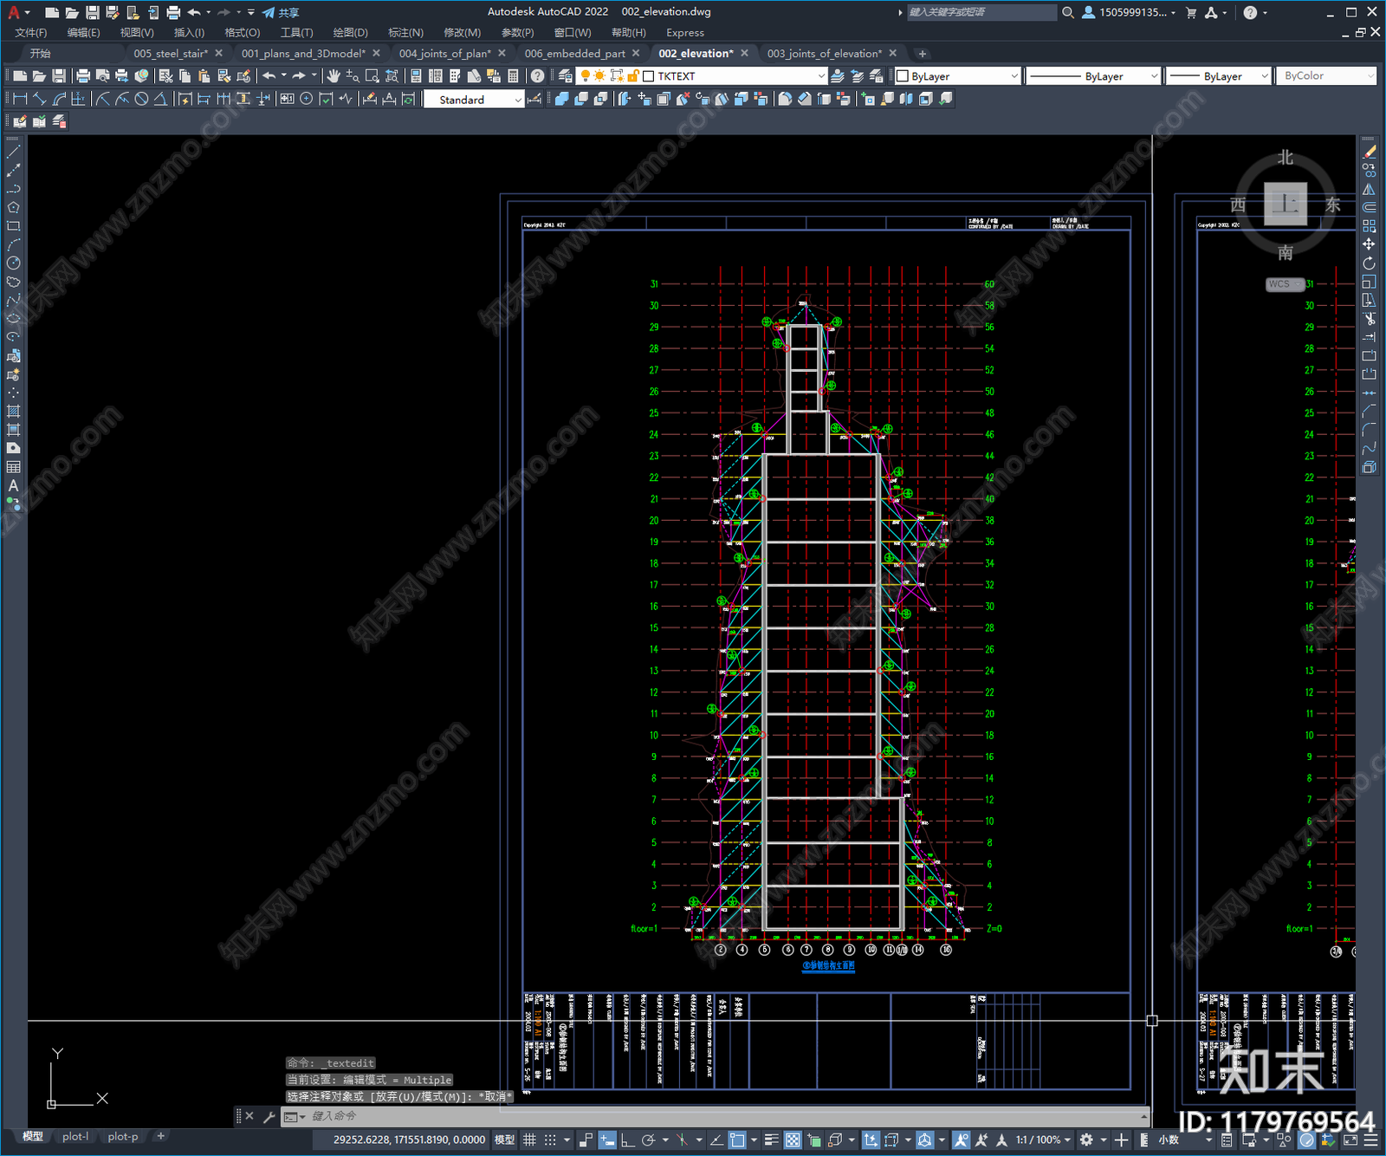The image size is (1386, 1156).
Task: Select the Move modify tool
Action: coord(1369,244)
